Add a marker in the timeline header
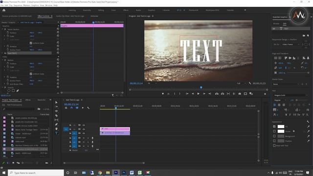Image resolution: width=313 pixels, height=176 pixels. pyautogui.click(x=83, y=108)
